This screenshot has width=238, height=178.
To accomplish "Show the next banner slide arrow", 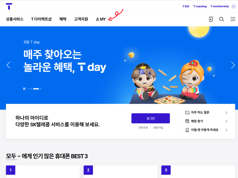I will click(233, 65).
